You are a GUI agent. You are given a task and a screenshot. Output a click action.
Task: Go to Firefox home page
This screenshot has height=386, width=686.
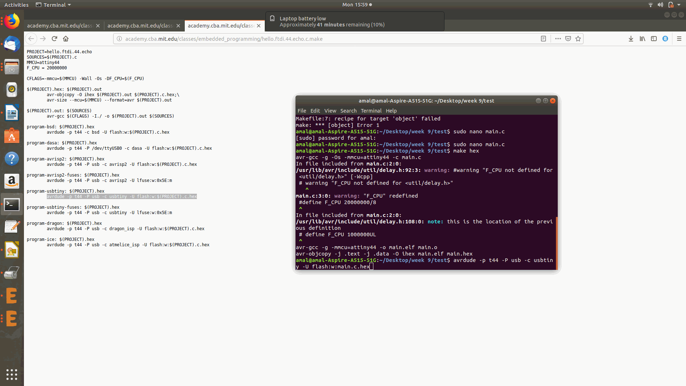pos(66,39)
